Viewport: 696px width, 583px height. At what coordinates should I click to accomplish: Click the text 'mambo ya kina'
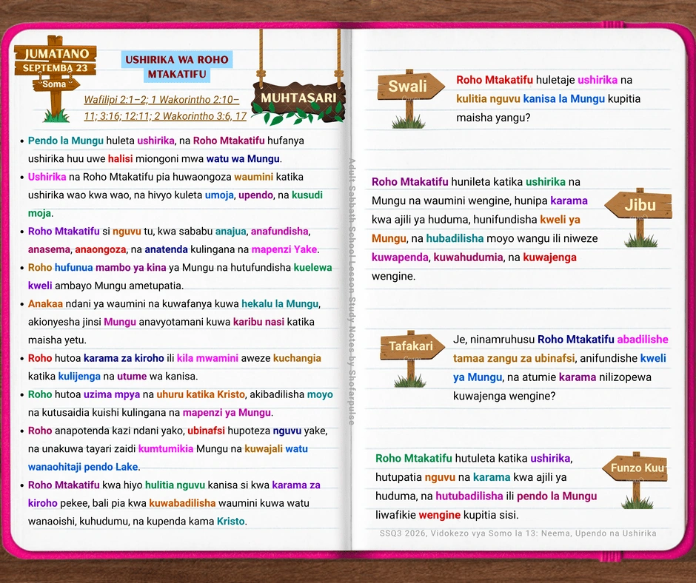(131, 268)
